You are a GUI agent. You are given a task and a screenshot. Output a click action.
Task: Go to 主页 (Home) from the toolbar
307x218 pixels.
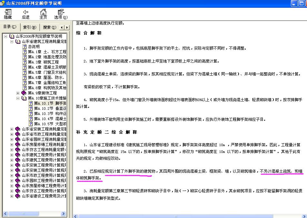(x=43, y=14)
